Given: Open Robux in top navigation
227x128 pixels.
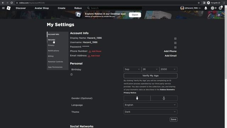Looking at the screenshot, I should pyautogui.click(x=78, y=8).
